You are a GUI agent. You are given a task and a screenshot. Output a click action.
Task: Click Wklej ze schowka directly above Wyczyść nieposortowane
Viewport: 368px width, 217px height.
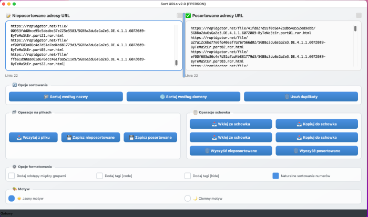pos(231,138)
